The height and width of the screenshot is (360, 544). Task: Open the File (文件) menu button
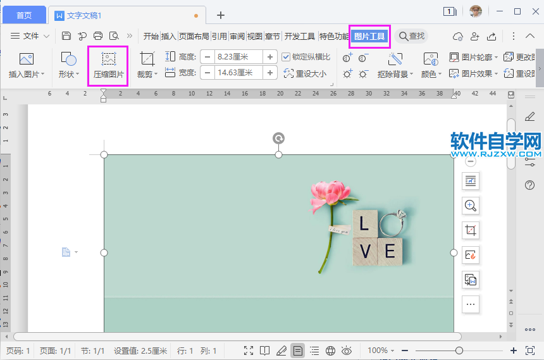(x=30, y=36)
